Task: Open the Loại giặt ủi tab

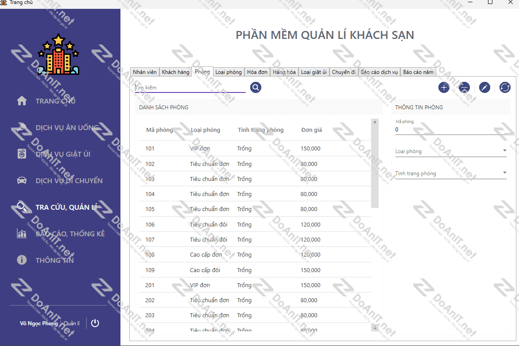Action: coord(314,72)
